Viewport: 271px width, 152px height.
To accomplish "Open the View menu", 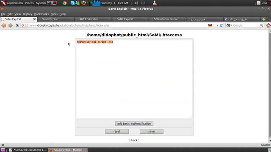I will tap(17, 14).
